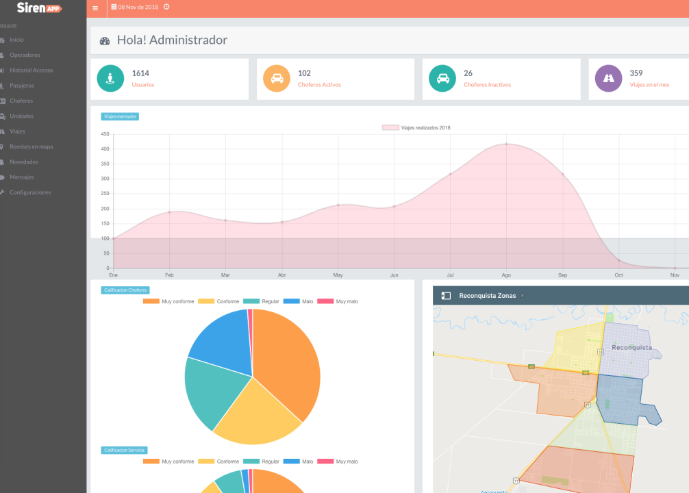Image resolution: width=689 pixels, height=493 pixels.
Task: Toggle Muy conforme in Calificacion Servicio legend
Action: tap(168, 462)
